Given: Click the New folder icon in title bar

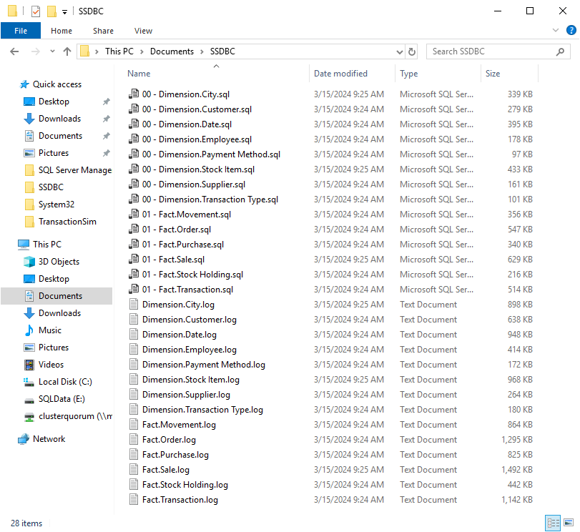Looking at the screenshot, I should coord(51,11).
